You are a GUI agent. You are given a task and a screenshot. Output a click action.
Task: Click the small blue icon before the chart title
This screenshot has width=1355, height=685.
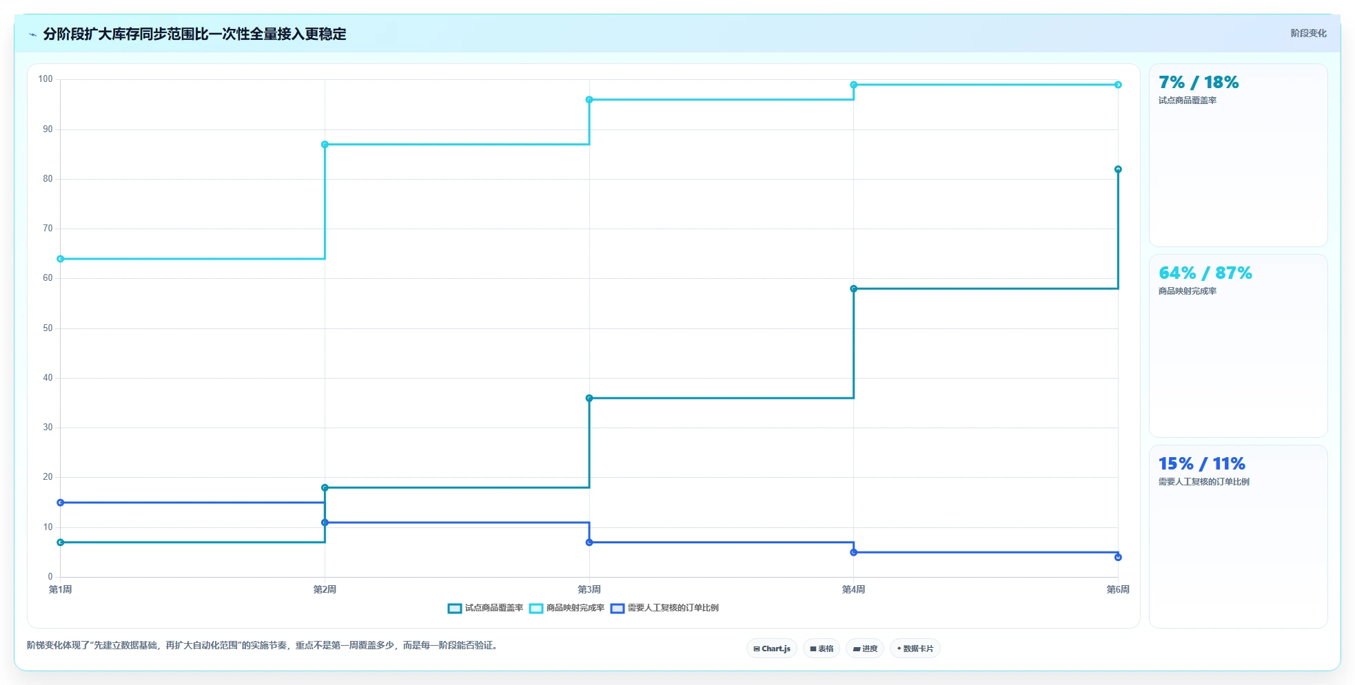(32, 34)
